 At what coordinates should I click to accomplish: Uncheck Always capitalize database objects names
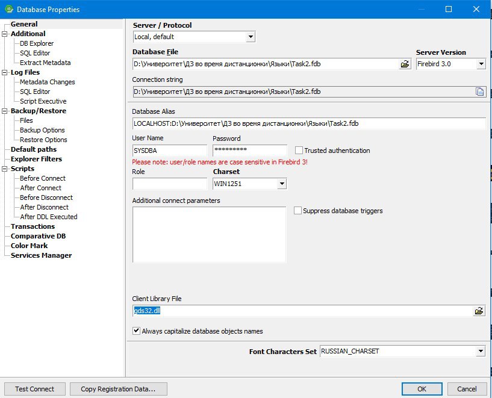tap(136, 331)
